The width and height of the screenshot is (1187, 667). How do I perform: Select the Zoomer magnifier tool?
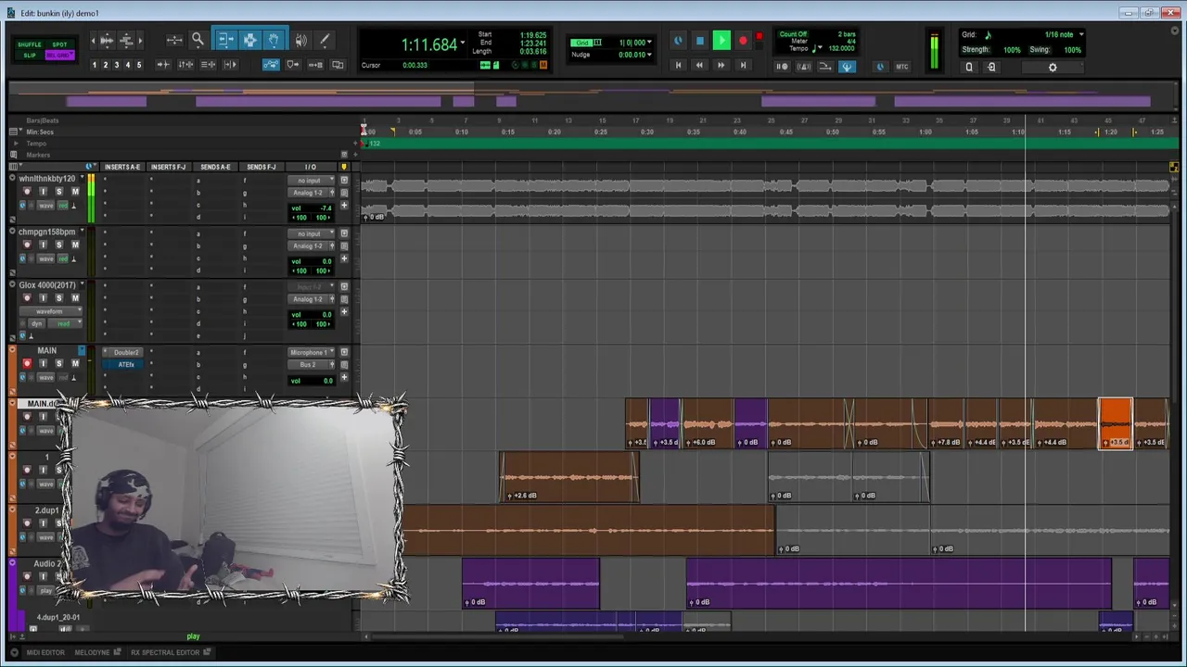pyautogui.click(x=198, y=40)
